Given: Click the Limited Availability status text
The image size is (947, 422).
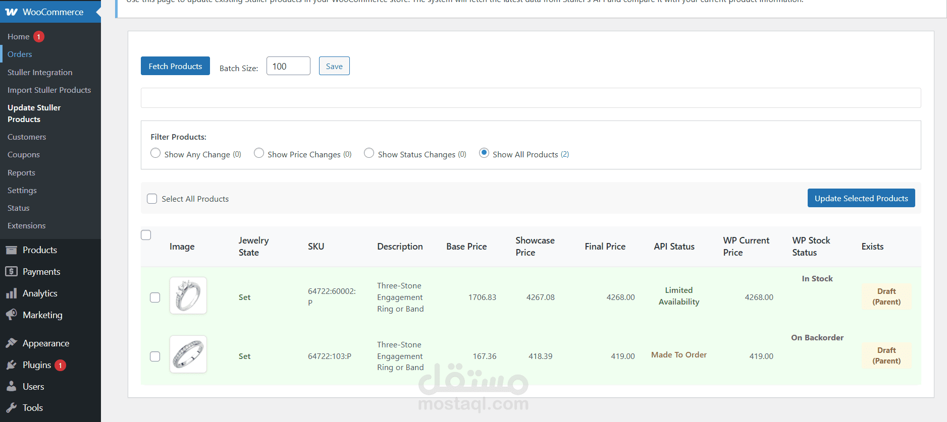Looking at the screenshot, I should (679, 296).
